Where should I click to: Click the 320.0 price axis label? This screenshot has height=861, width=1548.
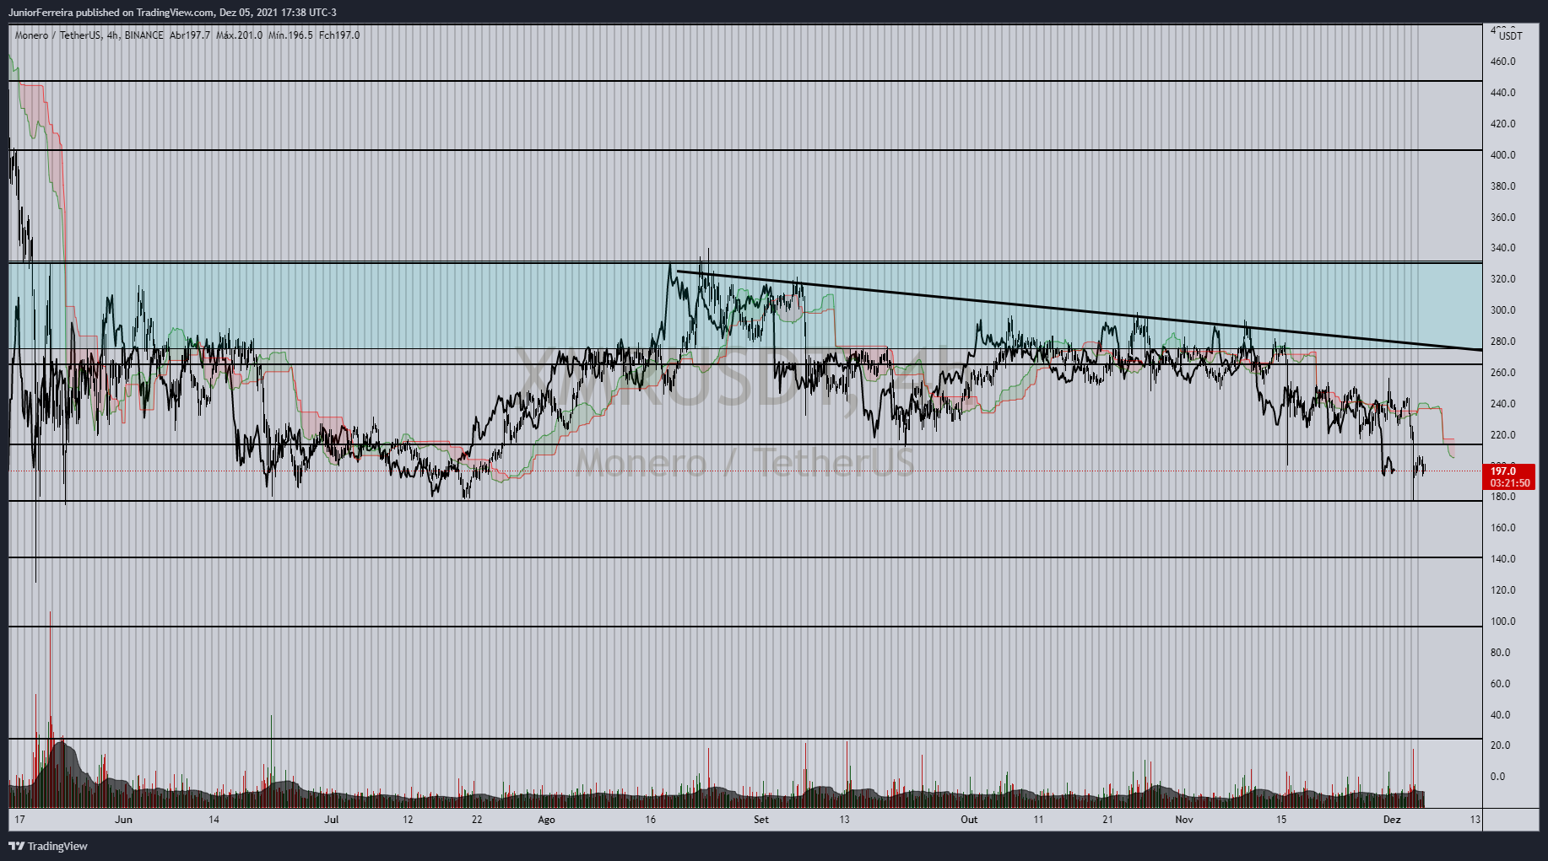click(1503, 279)
